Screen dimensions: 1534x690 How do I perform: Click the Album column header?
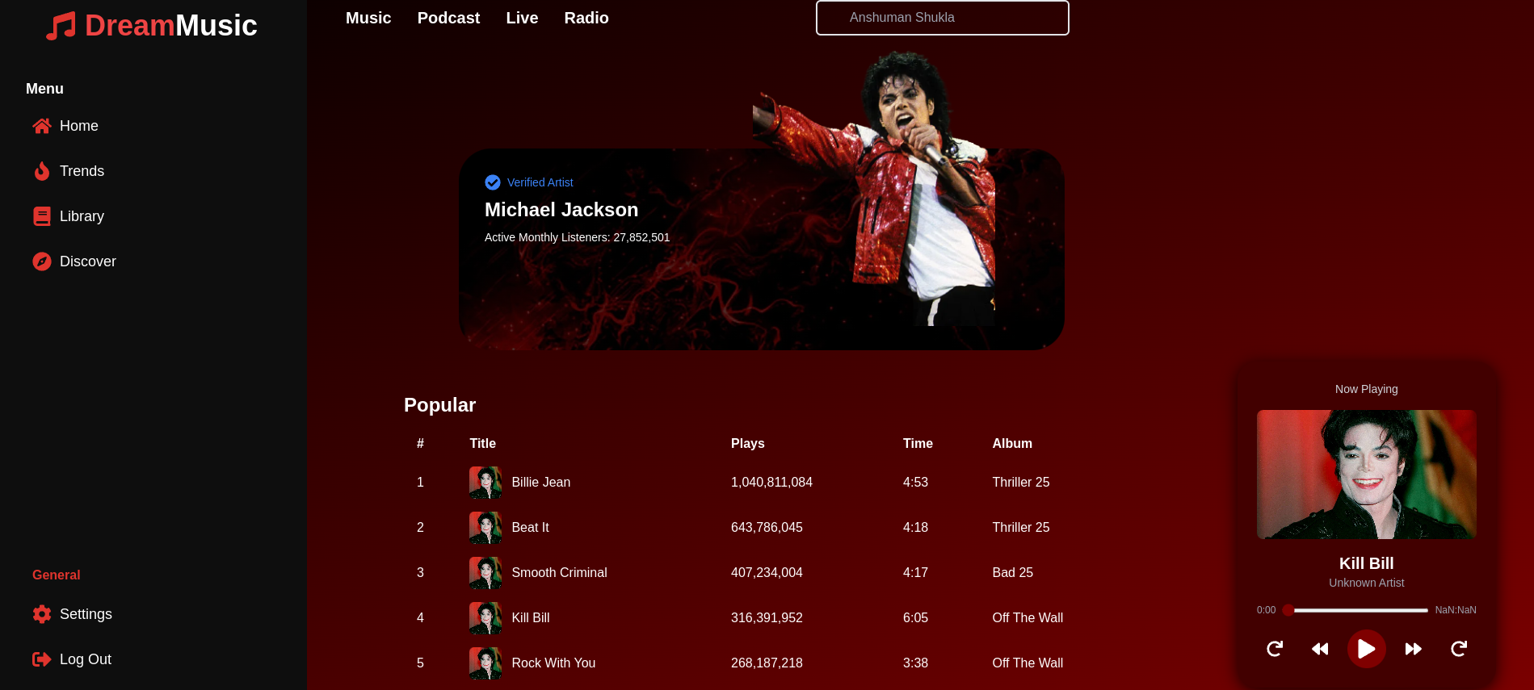(x=1012, y=444)
